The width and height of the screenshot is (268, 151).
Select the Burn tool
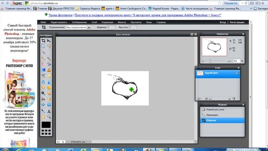coord(49,93)
